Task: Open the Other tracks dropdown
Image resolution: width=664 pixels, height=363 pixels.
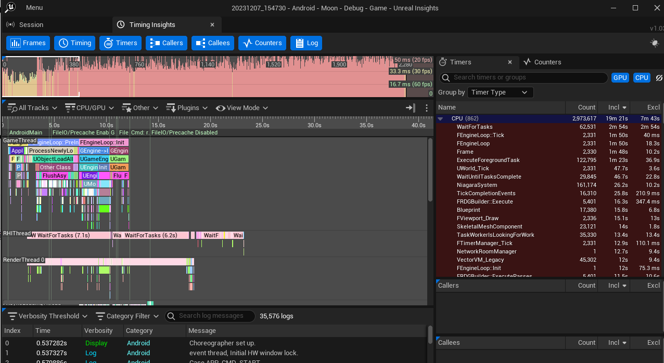Action: click(140, 107)
